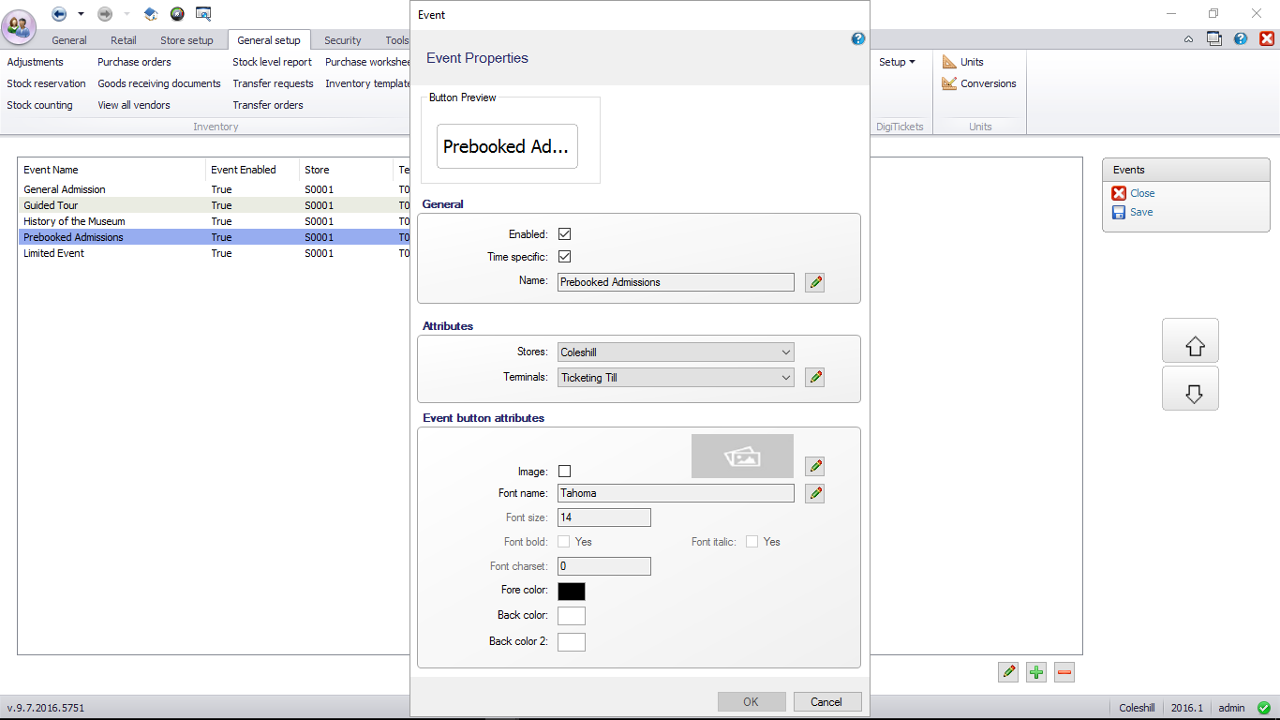Open the Terminals dropdown showing Ticketing Till
The height and width of the screenshot is (720, 1280).
click(x=676, y=378)
